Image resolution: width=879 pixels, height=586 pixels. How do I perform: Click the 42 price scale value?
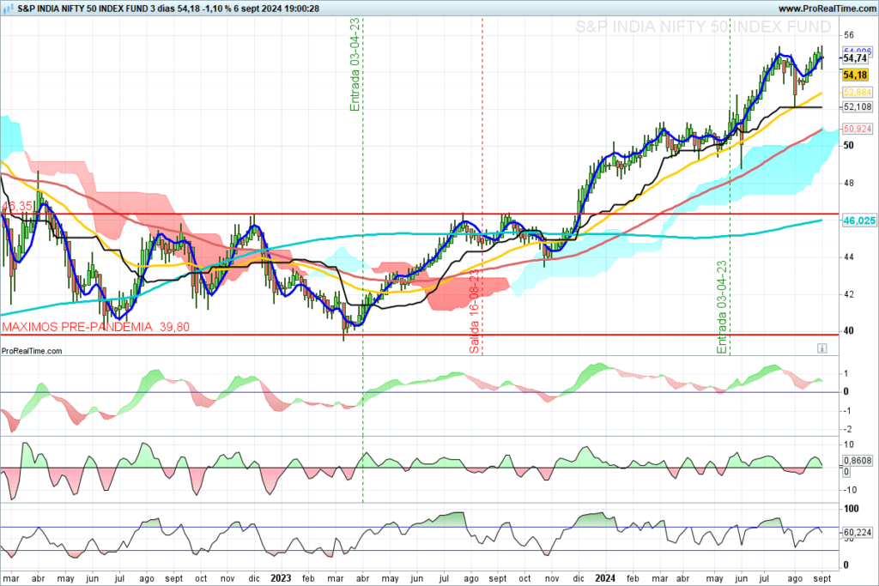849,294
